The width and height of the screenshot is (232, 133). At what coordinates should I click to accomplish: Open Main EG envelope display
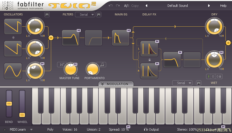pyautogui.click(x=120, y=38)
